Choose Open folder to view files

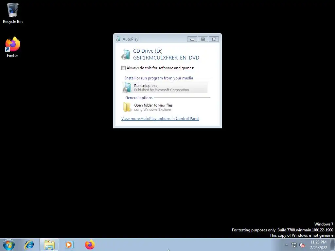[x=165, y=107]
